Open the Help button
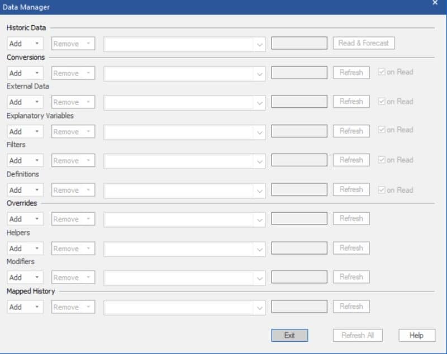The height and width of the screenshot is (354, 447). pyautogui.click(x=416, y=336)
